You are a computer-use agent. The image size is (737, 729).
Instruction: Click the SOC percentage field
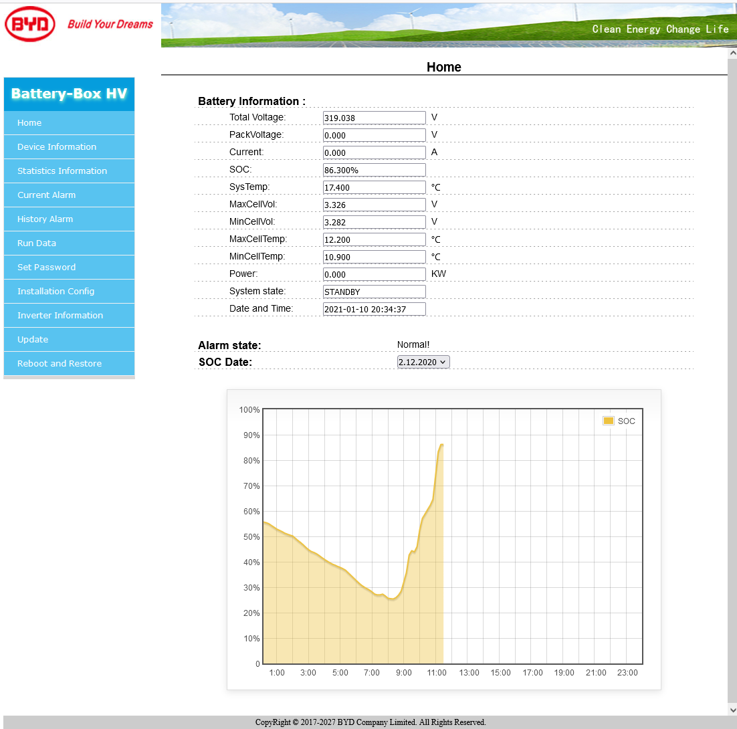(374, 170)
